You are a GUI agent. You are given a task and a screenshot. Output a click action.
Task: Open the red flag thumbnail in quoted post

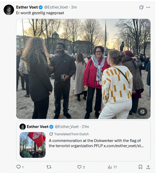(x=33, y=145)
